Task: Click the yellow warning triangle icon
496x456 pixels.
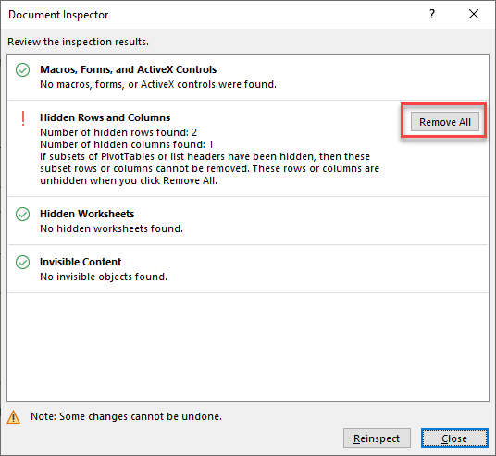Action: 13,417
